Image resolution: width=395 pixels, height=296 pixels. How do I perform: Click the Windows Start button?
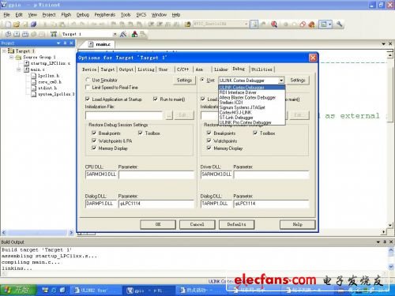coord(18,290)
